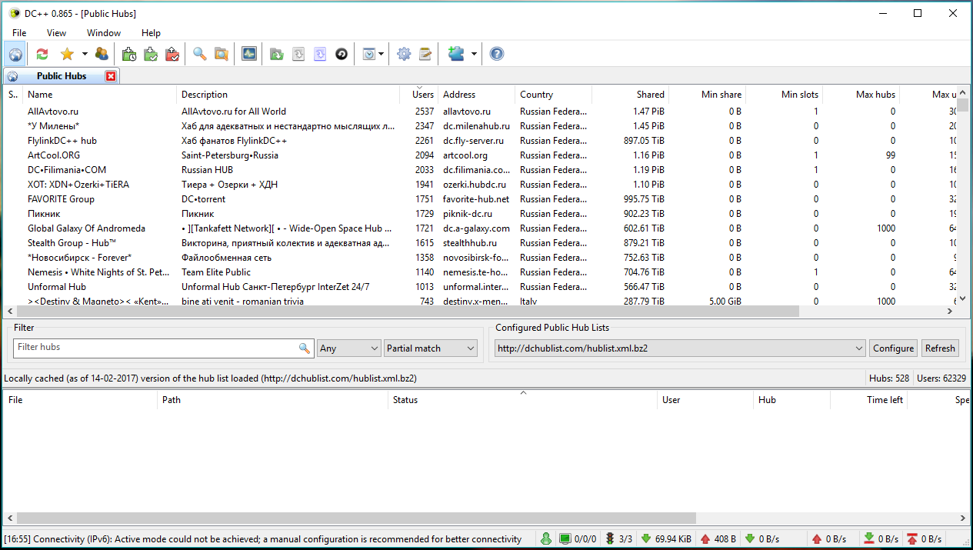Viewport: 973px width, 550px height.
Task: Open the 'Partial match' dropdown
Action: point(431,348)
